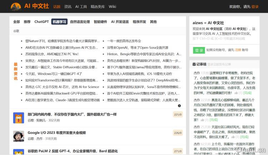This screenshot has width=268, height=155.
Task: Switch to the 机器学习 category tab
Action: tap(59, 22)
